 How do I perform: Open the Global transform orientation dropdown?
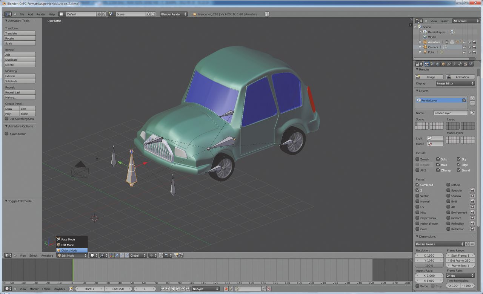coord(138,255)
